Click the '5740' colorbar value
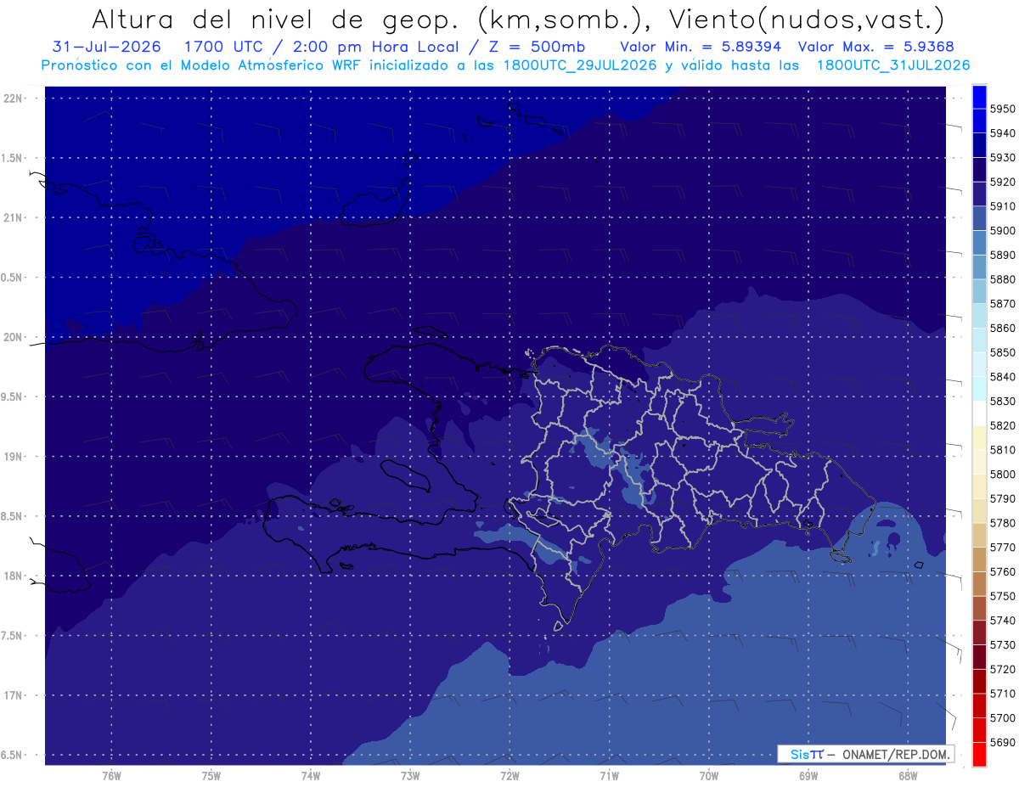The height and width of the screenshot is (787, 1019). (1002, 621)
